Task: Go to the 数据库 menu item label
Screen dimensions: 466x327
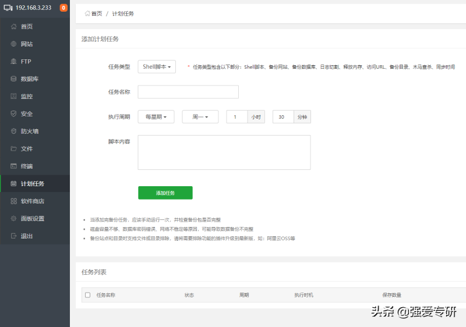Action: [30, 79]
